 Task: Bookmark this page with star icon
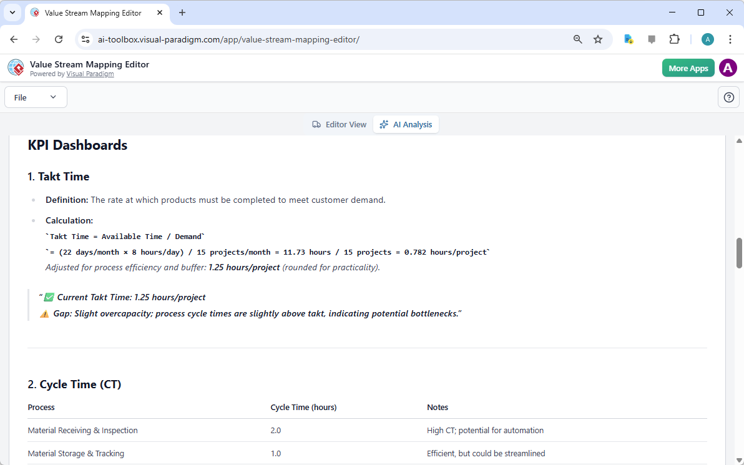point(598,39)
